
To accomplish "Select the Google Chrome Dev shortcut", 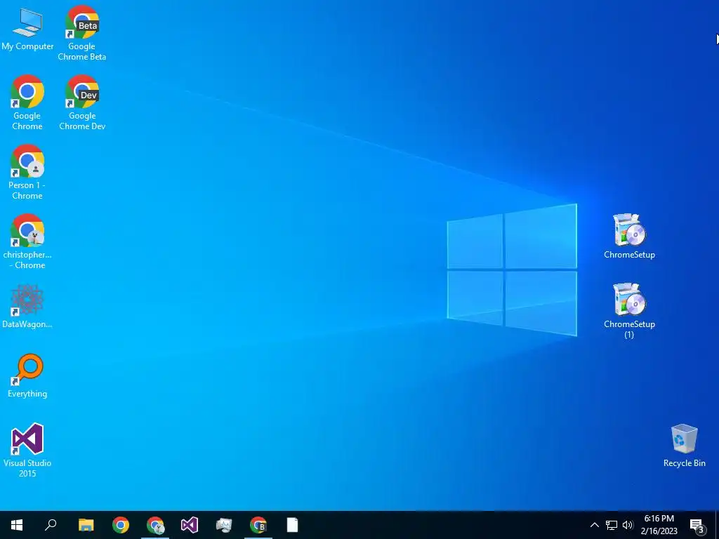I will pyautogui.click(x=82, y=102).
